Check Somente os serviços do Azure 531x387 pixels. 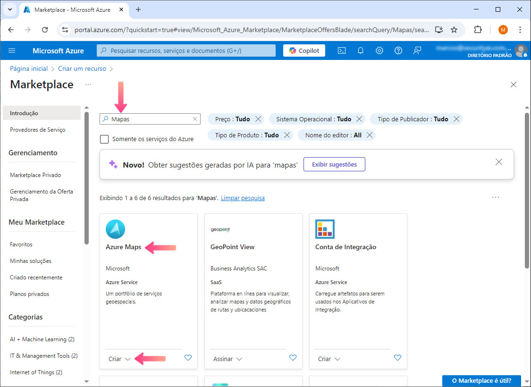pos(104,139)
